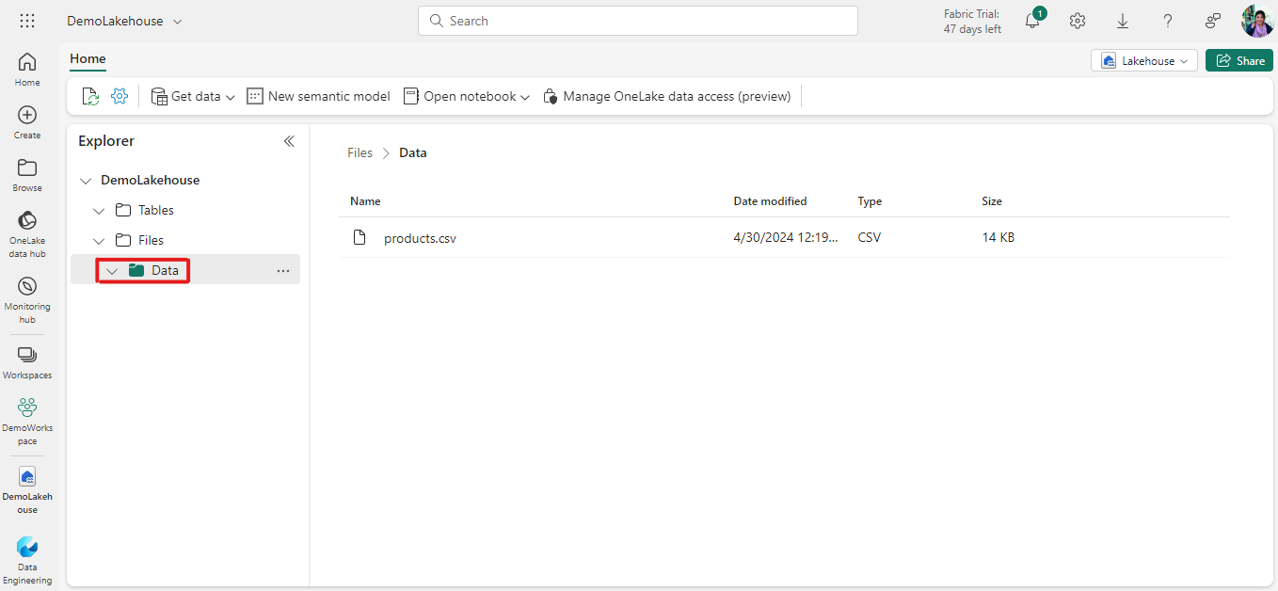Screen dimensions: 1278x591
Task: Select DemoLakehouse sidebar item
Action: 27,489
